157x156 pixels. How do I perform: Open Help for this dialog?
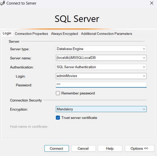click(x=110, y=148)
